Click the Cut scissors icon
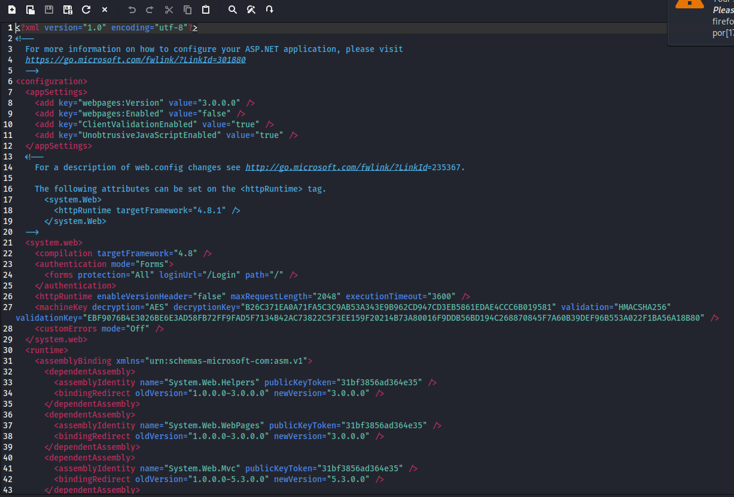The image size is (734, 497). tap(169, 10)
